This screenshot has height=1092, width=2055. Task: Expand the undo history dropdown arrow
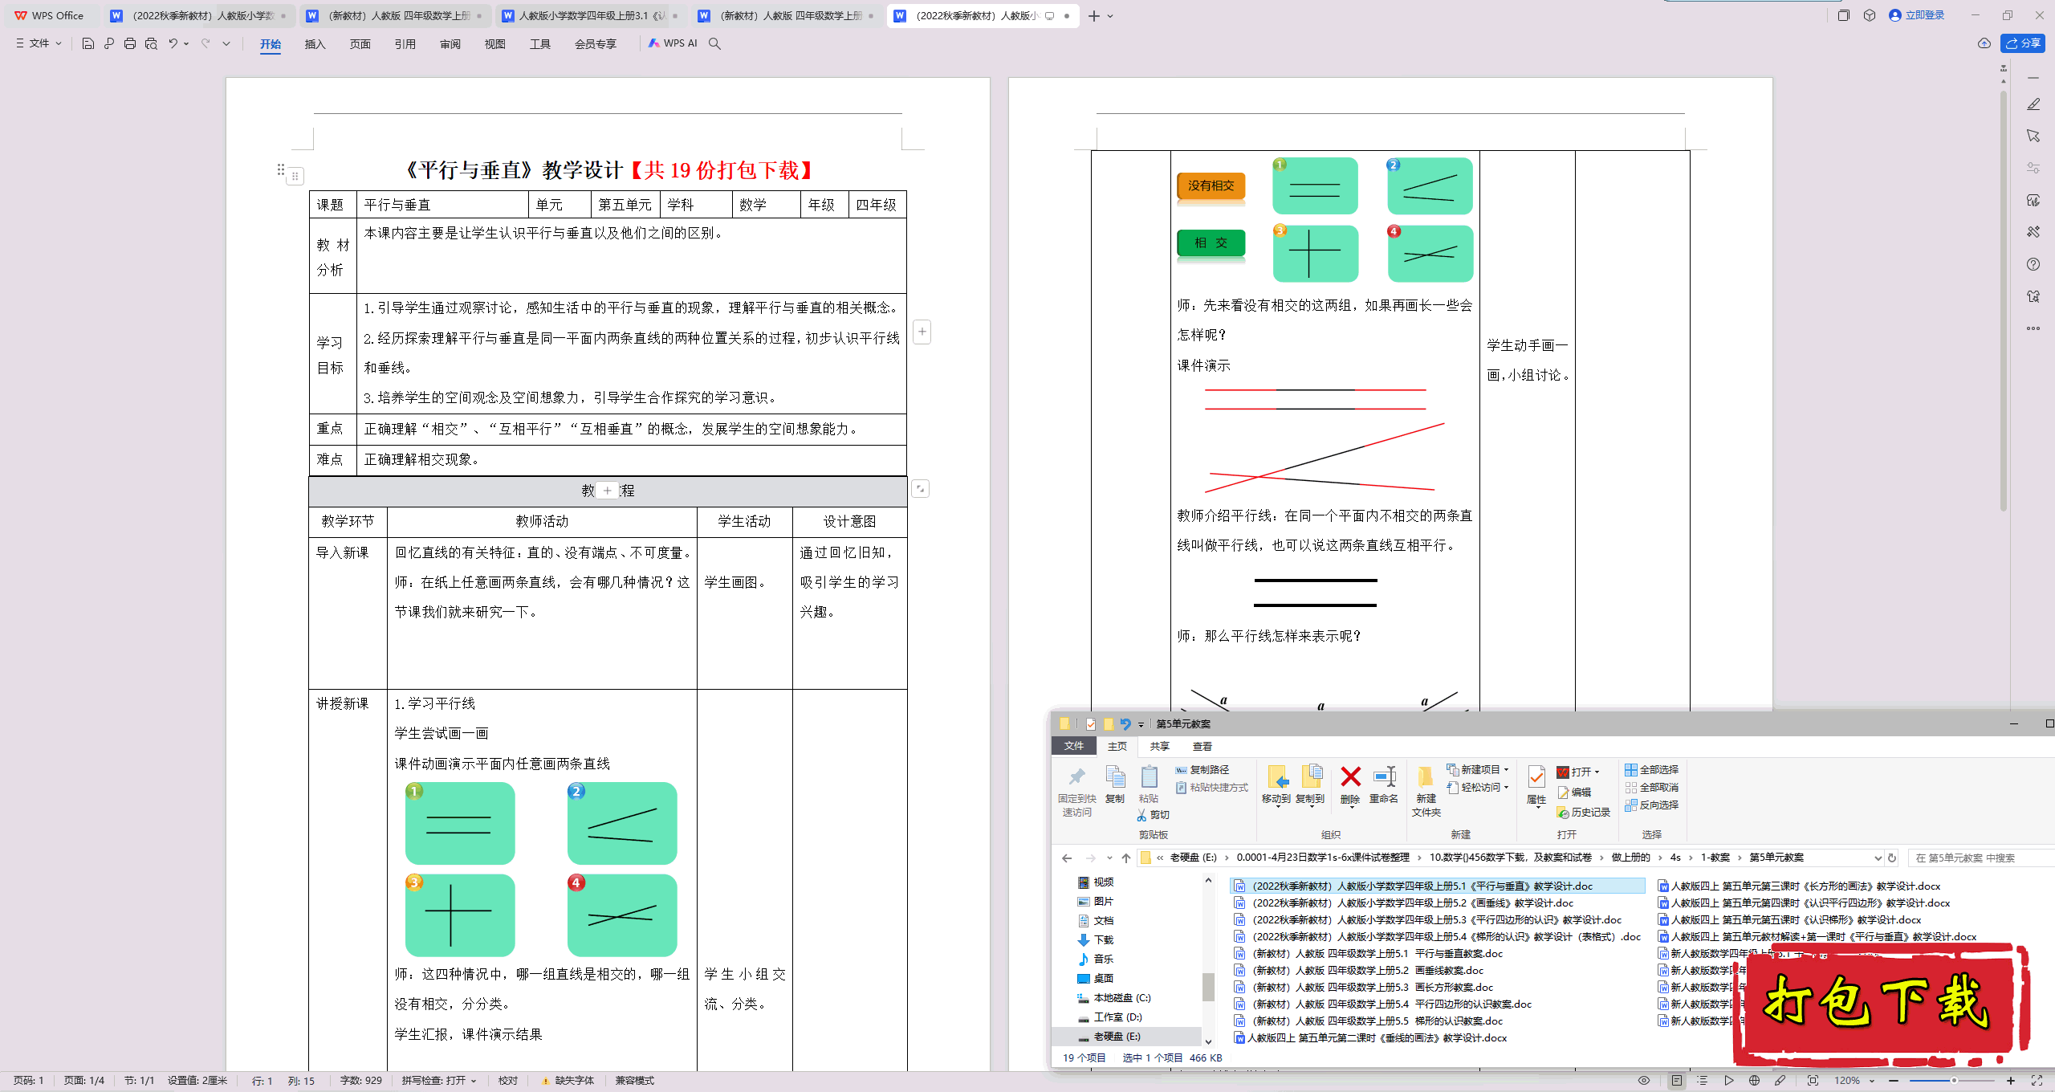coord(186,43)
